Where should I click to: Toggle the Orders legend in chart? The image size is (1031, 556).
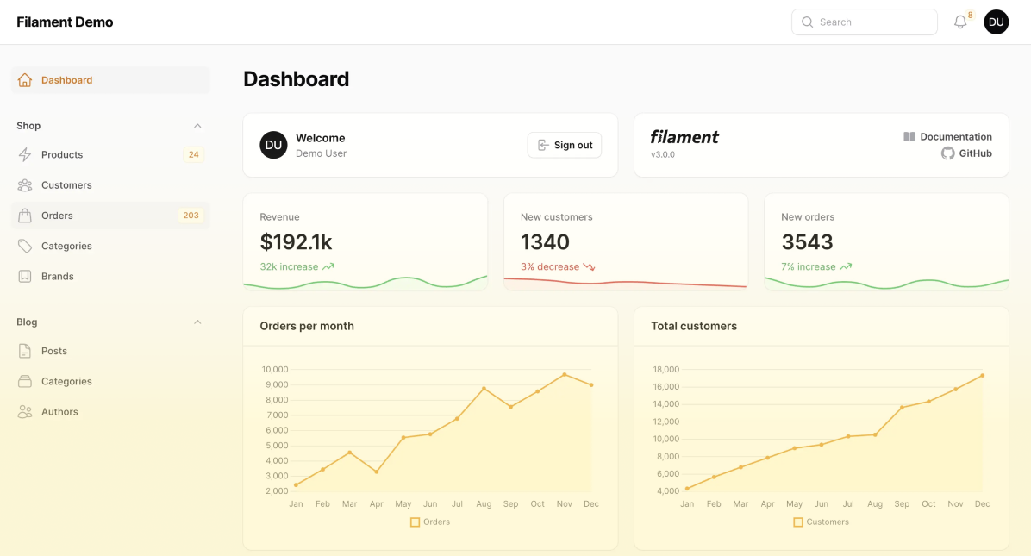[x=430, y=522]
